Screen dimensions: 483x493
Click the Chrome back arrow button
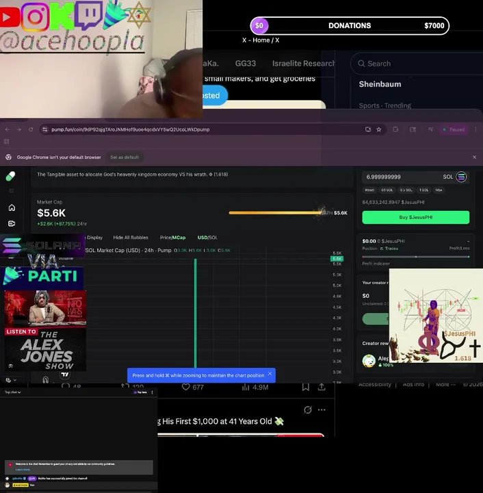click(8, 129)
